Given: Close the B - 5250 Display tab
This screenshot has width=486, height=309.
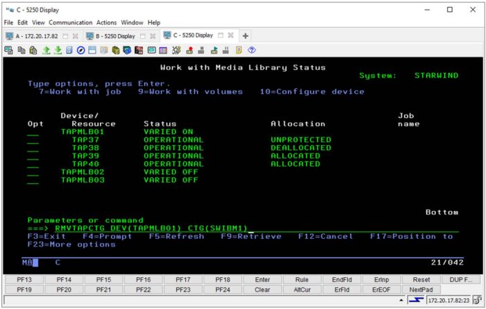Looking at the screenshot, I should click(152, 35).
